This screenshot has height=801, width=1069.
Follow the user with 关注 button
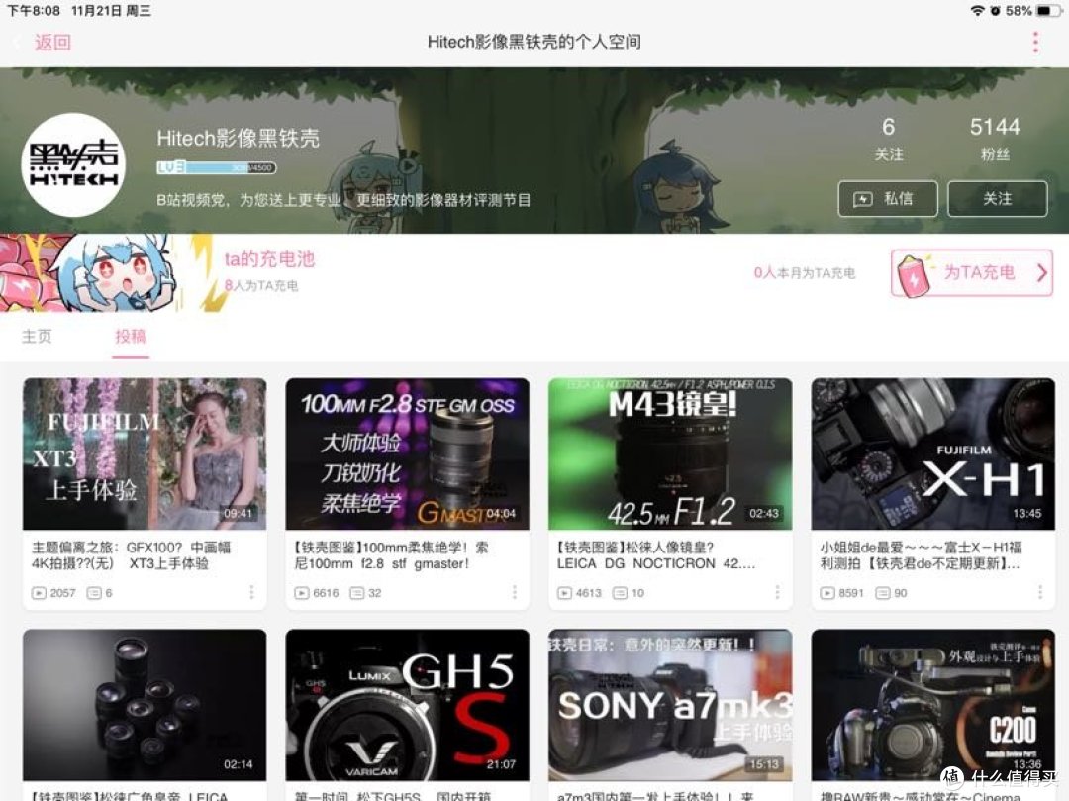(x=998, y=198)
